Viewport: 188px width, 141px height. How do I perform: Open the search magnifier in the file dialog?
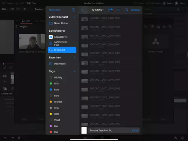point(127,10)
